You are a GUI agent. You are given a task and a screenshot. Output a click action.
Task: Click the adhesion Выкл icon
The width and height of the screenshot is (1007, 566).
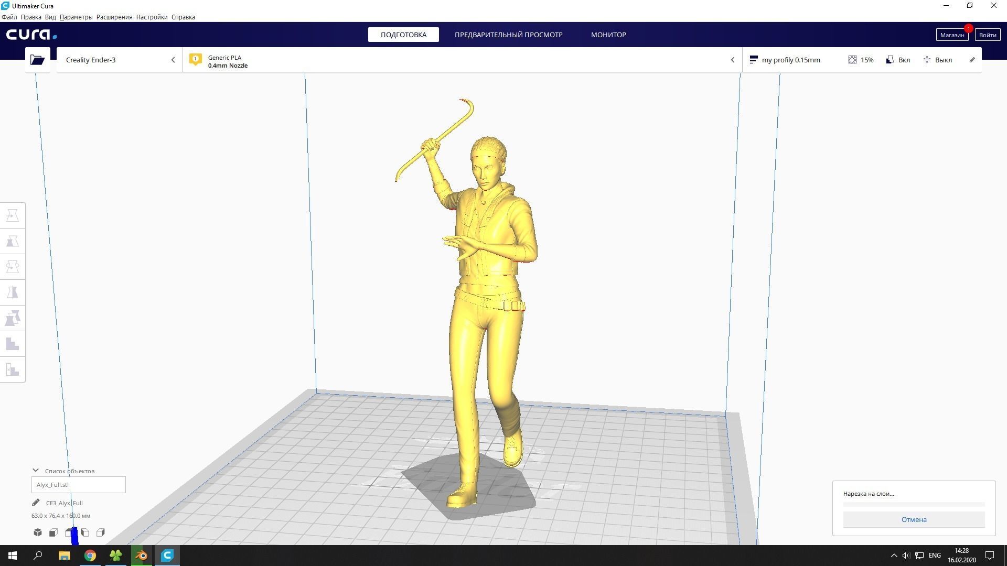point(927,60)
